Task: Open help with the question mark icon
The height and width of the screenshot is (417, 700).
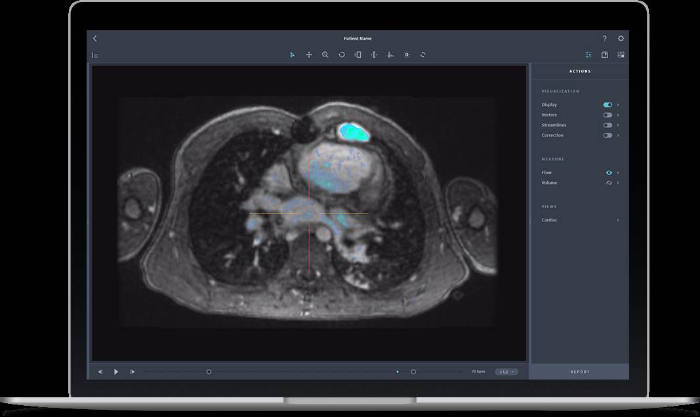Action: [x=605, y=39]
